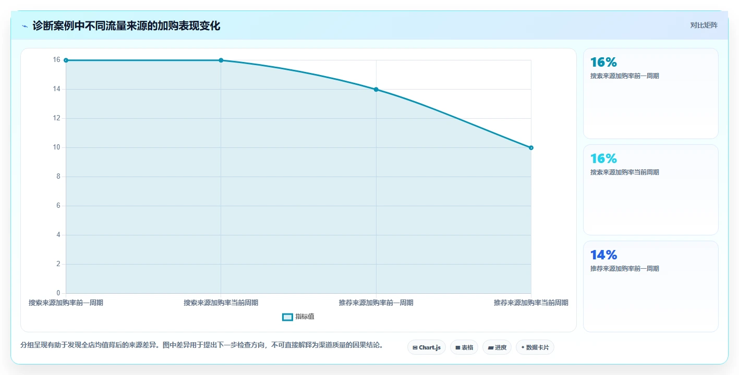
Task: Click the 14% value in the stat card
Action: point(603,255)
